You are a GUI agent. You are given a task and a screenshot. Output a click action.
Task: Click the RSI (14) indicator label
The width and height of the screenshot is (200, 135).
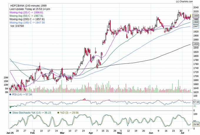pyautogui.click(x=22, y=95)
